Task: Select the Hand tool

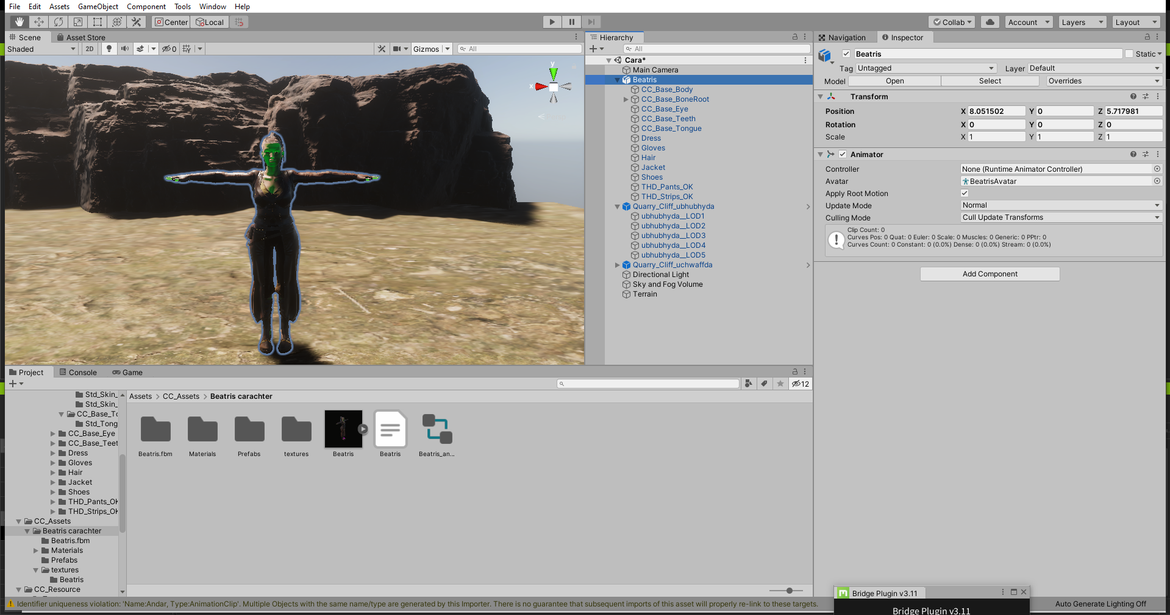Action: click(20, 22)
